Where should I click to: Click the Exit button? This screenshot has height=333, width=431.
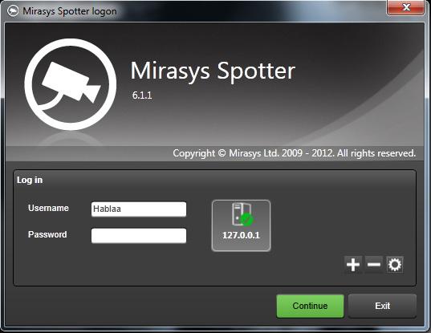click(382, 306)
